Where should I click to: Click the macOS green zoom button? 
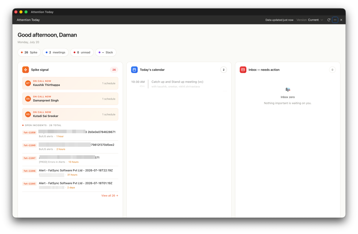(x=26, y=12)
